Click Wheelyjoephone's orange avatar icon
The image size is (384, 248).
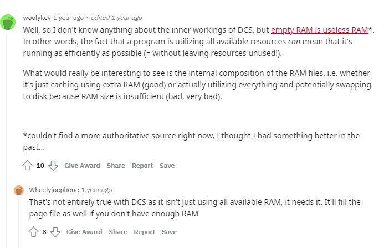pos(19,190)
